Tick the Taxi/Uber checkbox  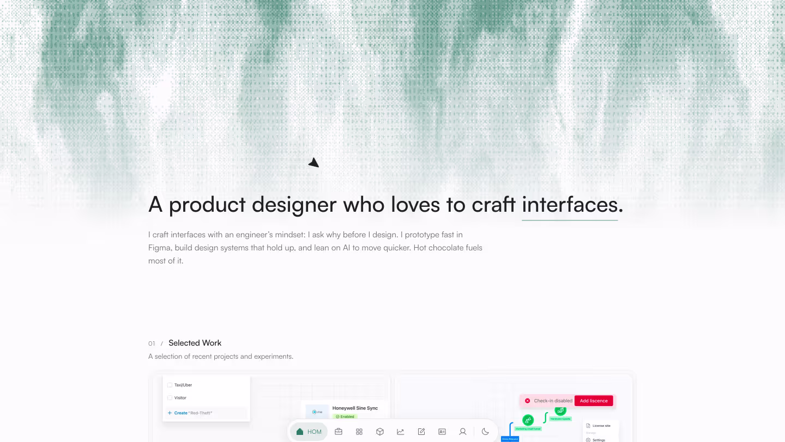170,385
